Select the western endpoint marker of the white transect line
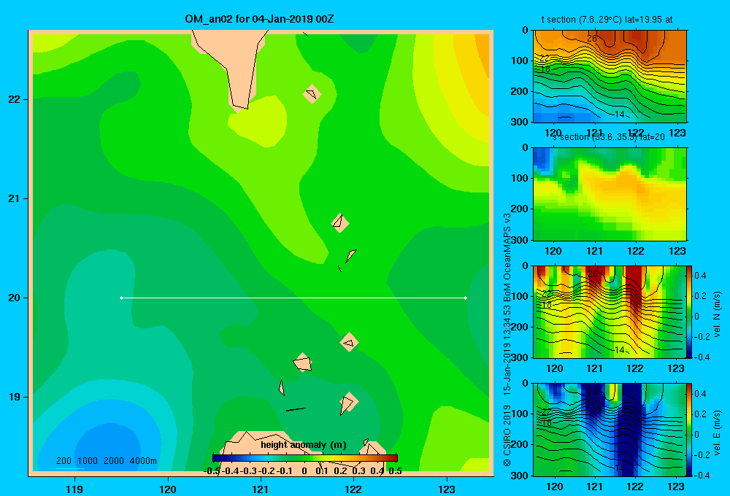The image size is (730, 496). pyautogui.click(x=121, y=298)
